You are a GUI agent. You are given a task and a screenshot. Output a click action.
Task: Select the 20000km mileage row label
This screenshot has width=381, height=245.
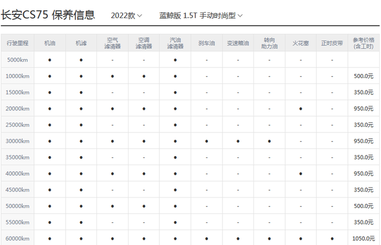[x=17, y=108]
